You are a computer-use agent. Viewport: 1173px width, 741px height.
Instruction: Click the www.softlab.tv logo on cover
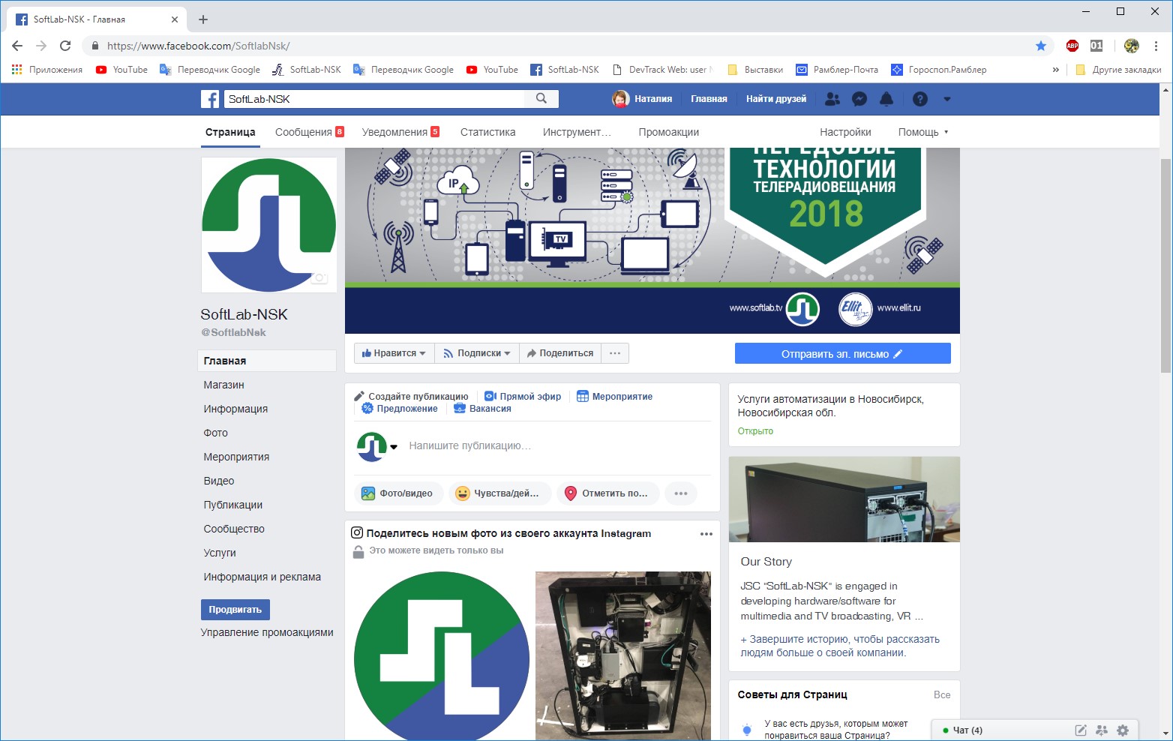pos(802,308)
